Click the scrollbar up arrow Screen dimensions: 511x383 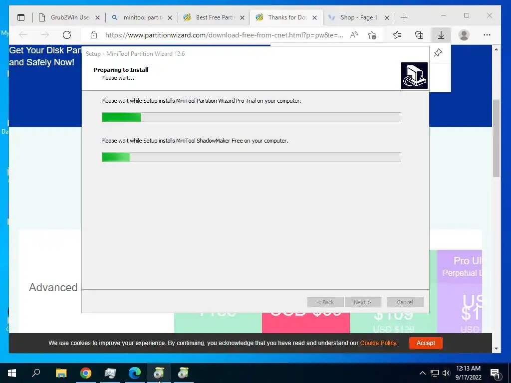click(x=497, y=49)
